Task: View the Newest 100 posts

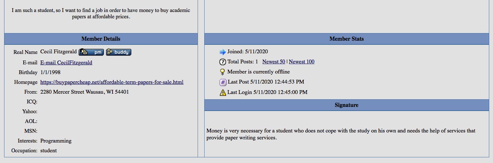Action: [x=301, y=62]
